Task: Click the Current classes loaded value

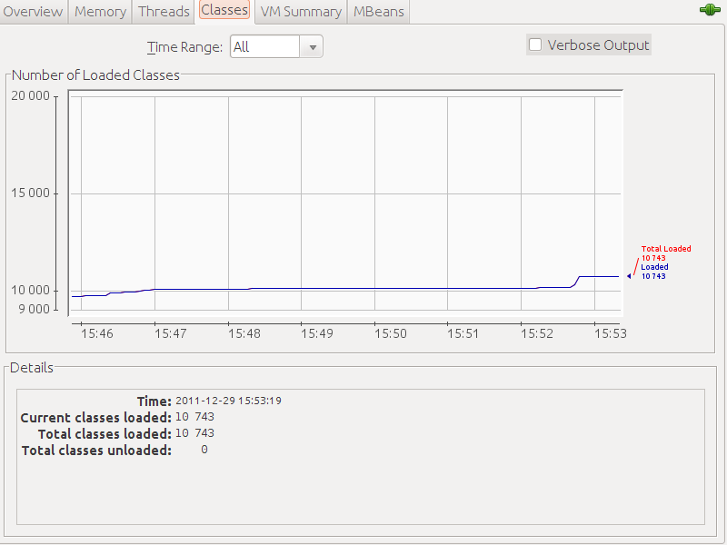Action: coord(194,417)
